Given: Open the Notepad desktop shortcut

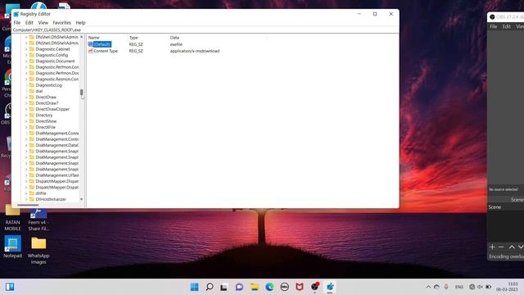Looking at the screenshot, I should coord(13,247).
